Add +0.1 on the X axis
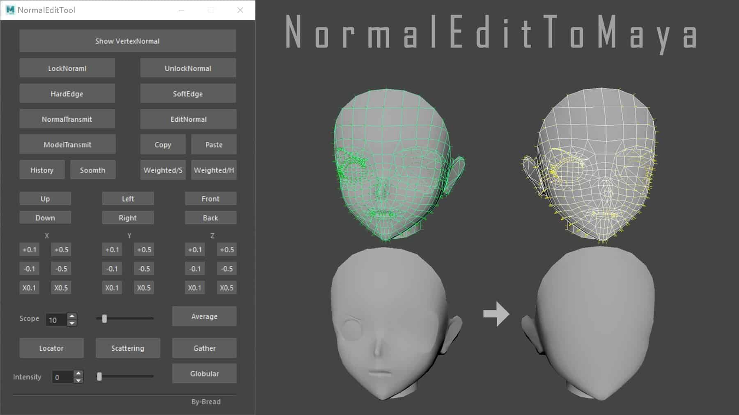The width and height of the screenshot is (739, 415). click(29, 249)
